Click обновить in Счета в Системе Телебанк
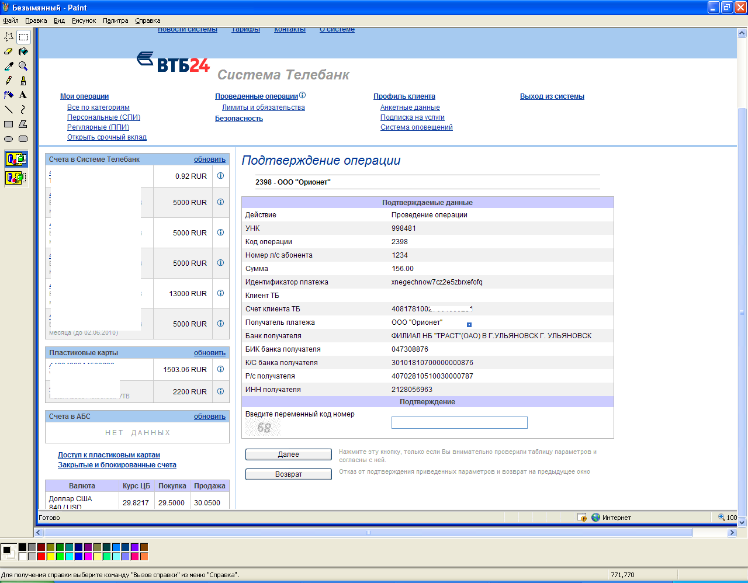Image resolution: width=748 pixels, height=583 pixels. pyautogui.click(x=210, y=159)
